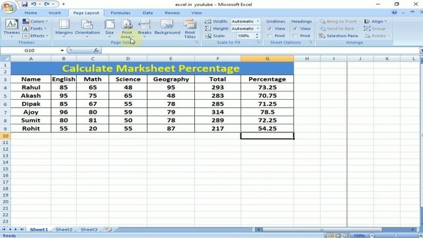Image resolution: width=423 pixels, height=238 pixels.
Task: Switch to Page Break Preview
Action: pyautogui.click(x=346, y=235)
